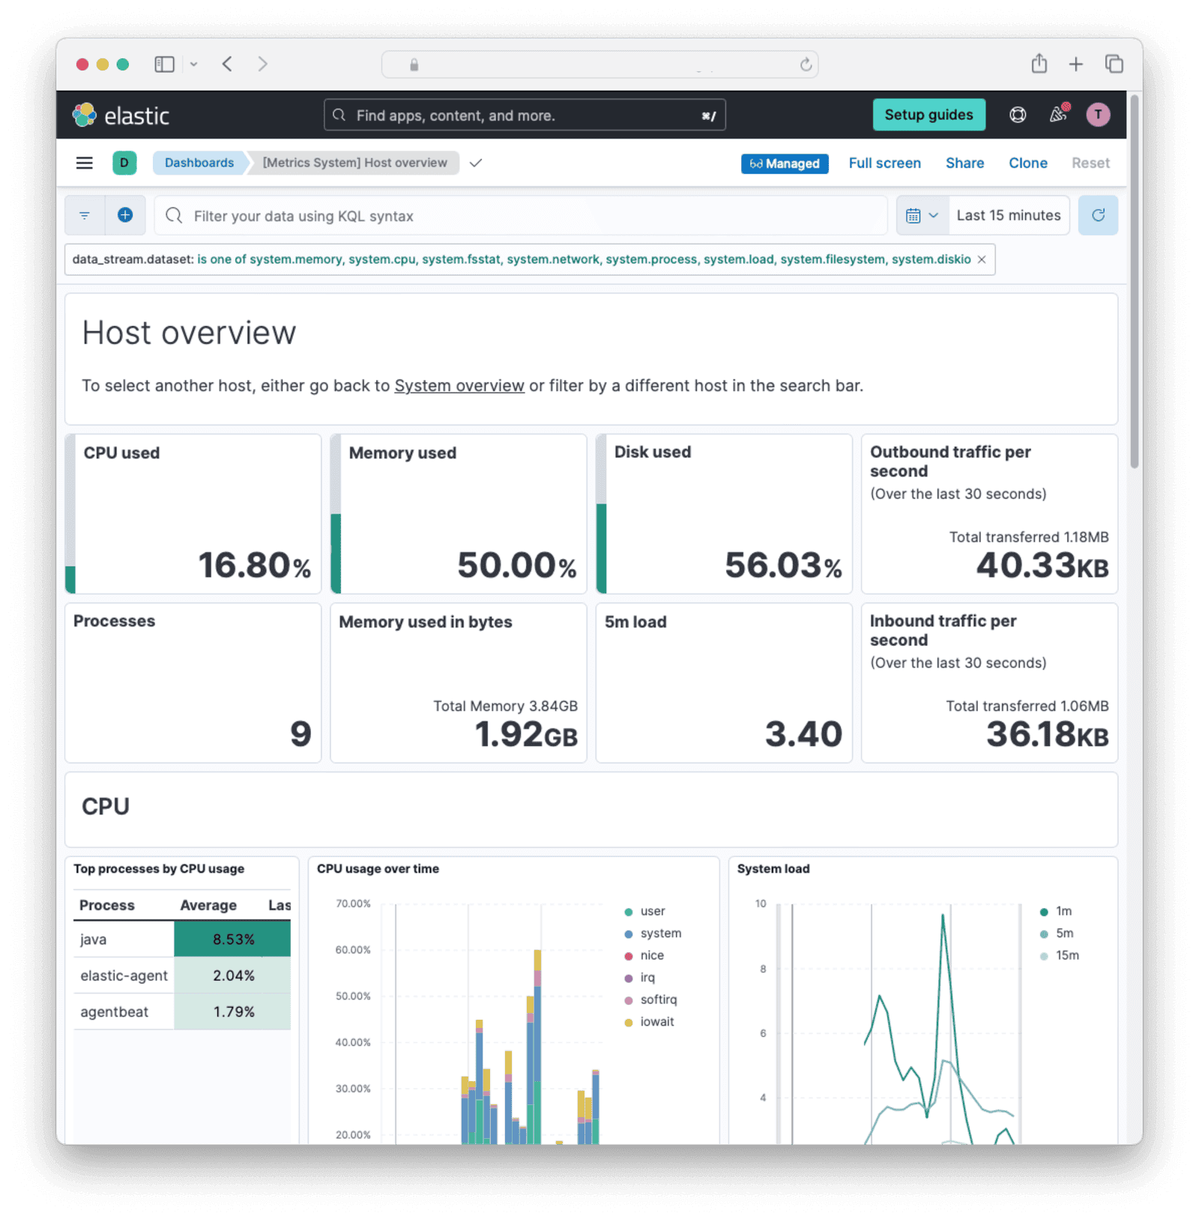Go to Dashboards breadcrumb

[x=199, y=163]
